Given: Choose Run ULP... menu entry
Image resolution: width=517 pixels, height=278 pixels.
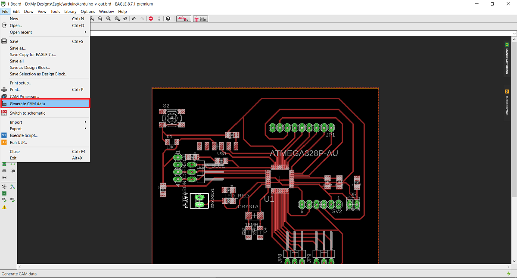Looking at the screenshot, I should [45, 142].
